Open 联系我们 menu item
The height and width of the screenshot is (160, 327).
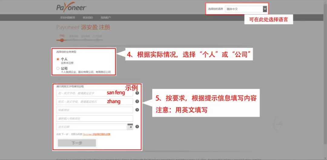click(88, 18)
